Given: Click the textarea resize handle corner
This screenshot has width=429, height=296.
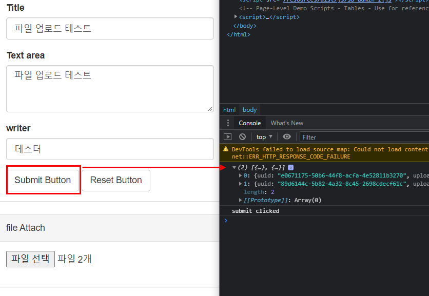Looking at the screenshot, I should (x=210, y=109).
